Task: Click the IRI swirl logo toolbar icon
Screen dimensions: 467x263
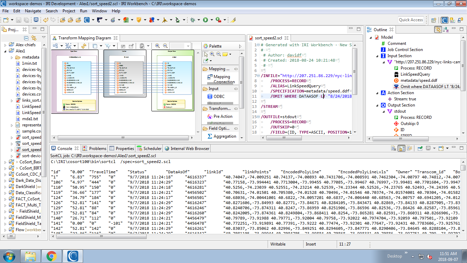Action: (x=87, y=20)
